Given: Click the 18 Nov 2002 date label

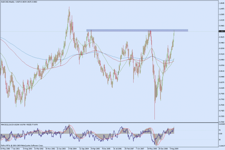Looking at the screenshot, I should tap(50, 149).
